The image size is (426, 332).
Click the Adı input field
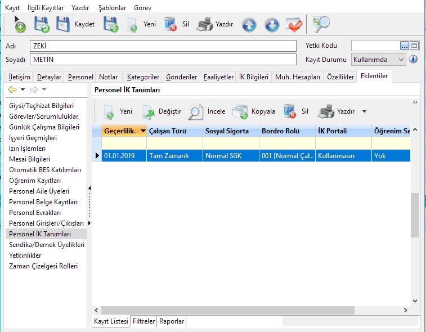[163, 46]
